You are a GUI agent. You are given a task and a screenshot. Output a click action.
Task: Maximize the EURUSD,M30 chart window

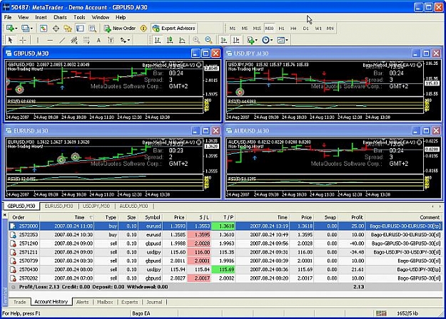pyautogui.click(x=206, y=131)
